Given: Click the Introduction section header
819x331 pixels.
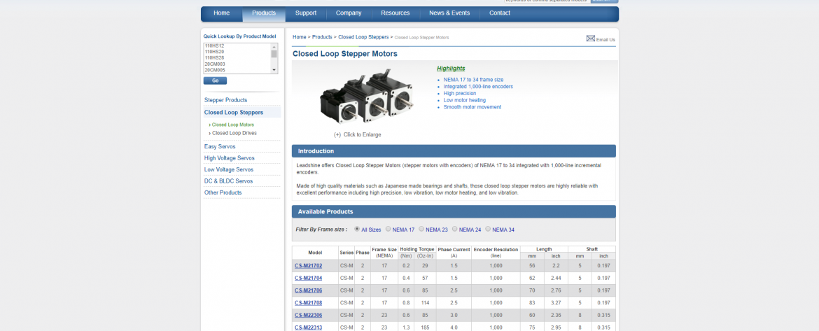Looking at the screenshot, I should (x=454, y=151).
